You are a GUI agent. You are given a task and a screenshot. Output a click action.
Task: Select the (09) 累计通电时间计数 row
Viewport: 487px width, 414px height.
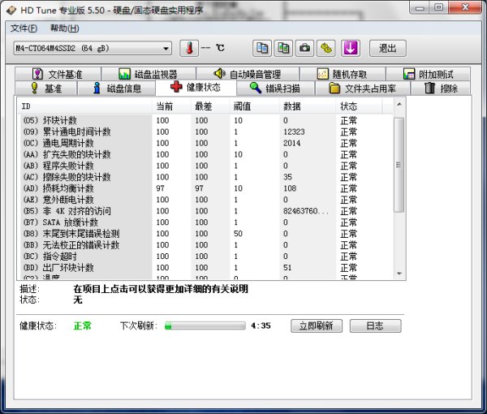(x=207, y=132)
